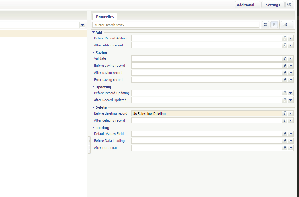Open the Before saving record dropdown
The image size is (299, 197).
291,66
